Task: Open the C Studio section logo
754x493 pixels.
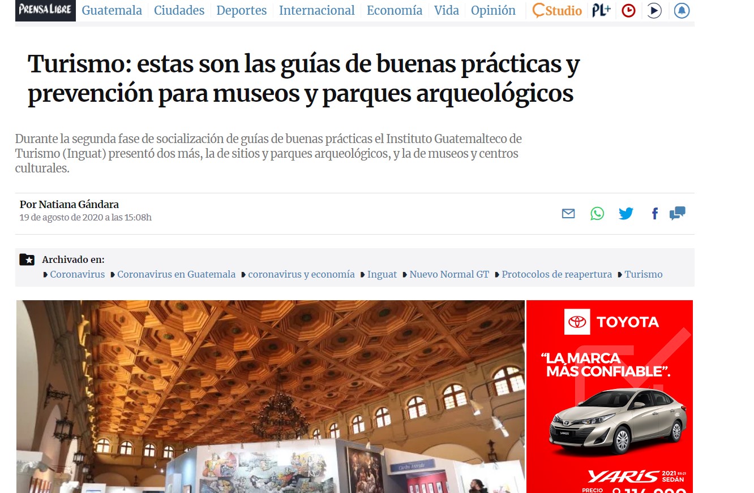Action: coord(557,11)
